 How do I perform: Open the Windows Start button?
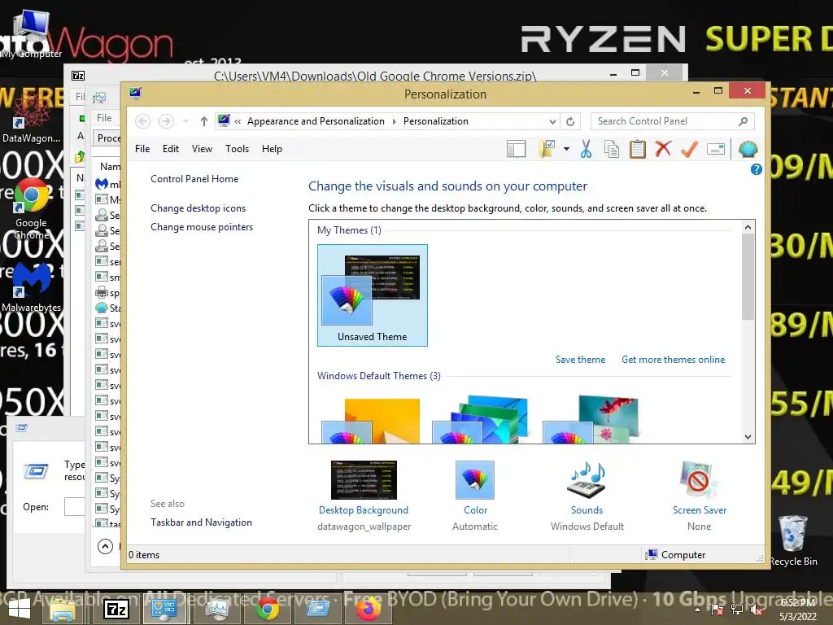pos(20,610)
